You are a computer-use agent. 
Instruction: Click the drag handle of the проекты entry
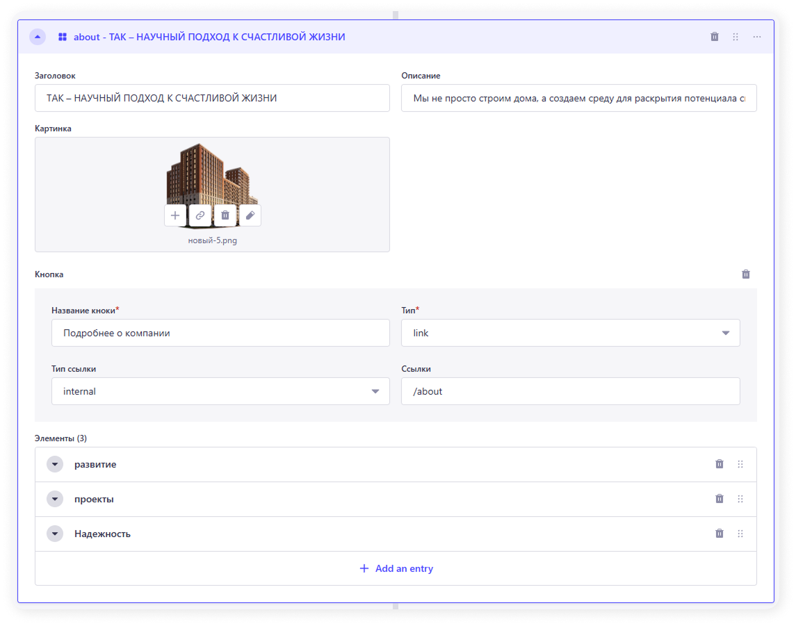740,499
